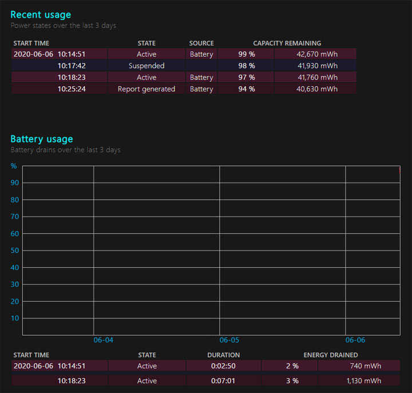This screenshot has height=393, width=412.
Task: Click the Recent usage heading
Action: [41, 14]
